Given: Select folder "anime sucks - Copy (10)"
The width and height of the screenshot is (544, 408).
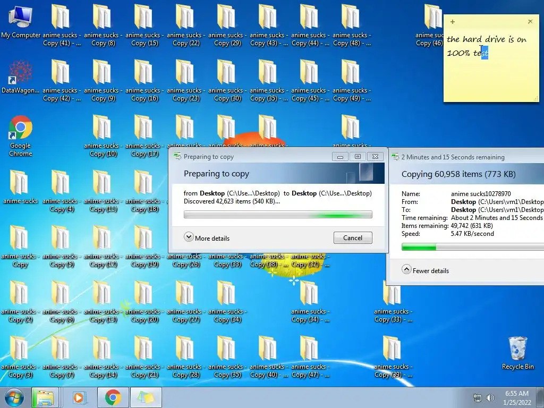Looking at the screenshot, I should [103, 135].
